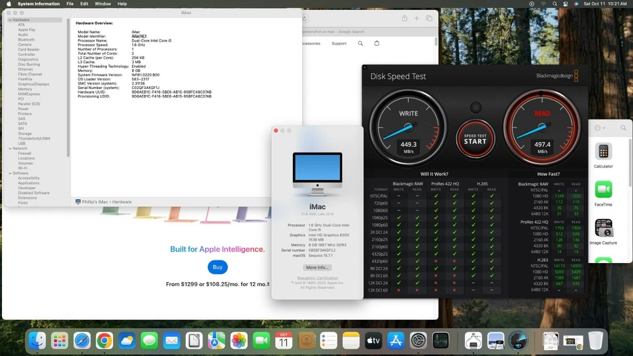Open Finder from the Dock

[38, 341]
